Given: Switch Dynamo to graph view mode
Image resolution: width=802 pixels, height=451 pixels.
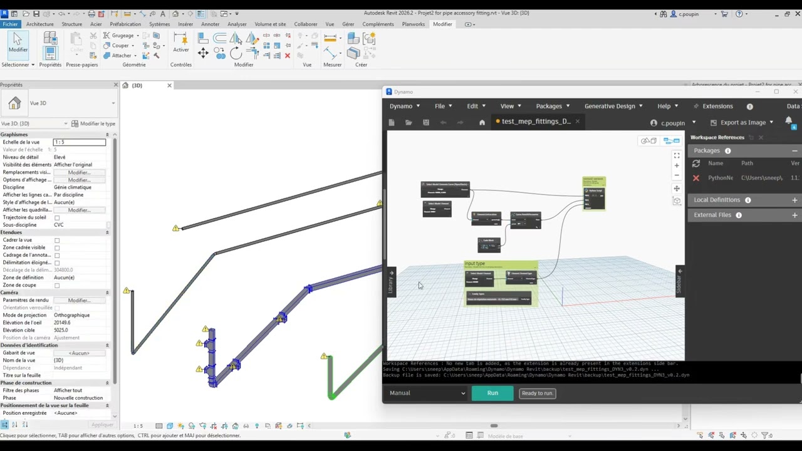Looking at the screenshot, I should 672,141.
